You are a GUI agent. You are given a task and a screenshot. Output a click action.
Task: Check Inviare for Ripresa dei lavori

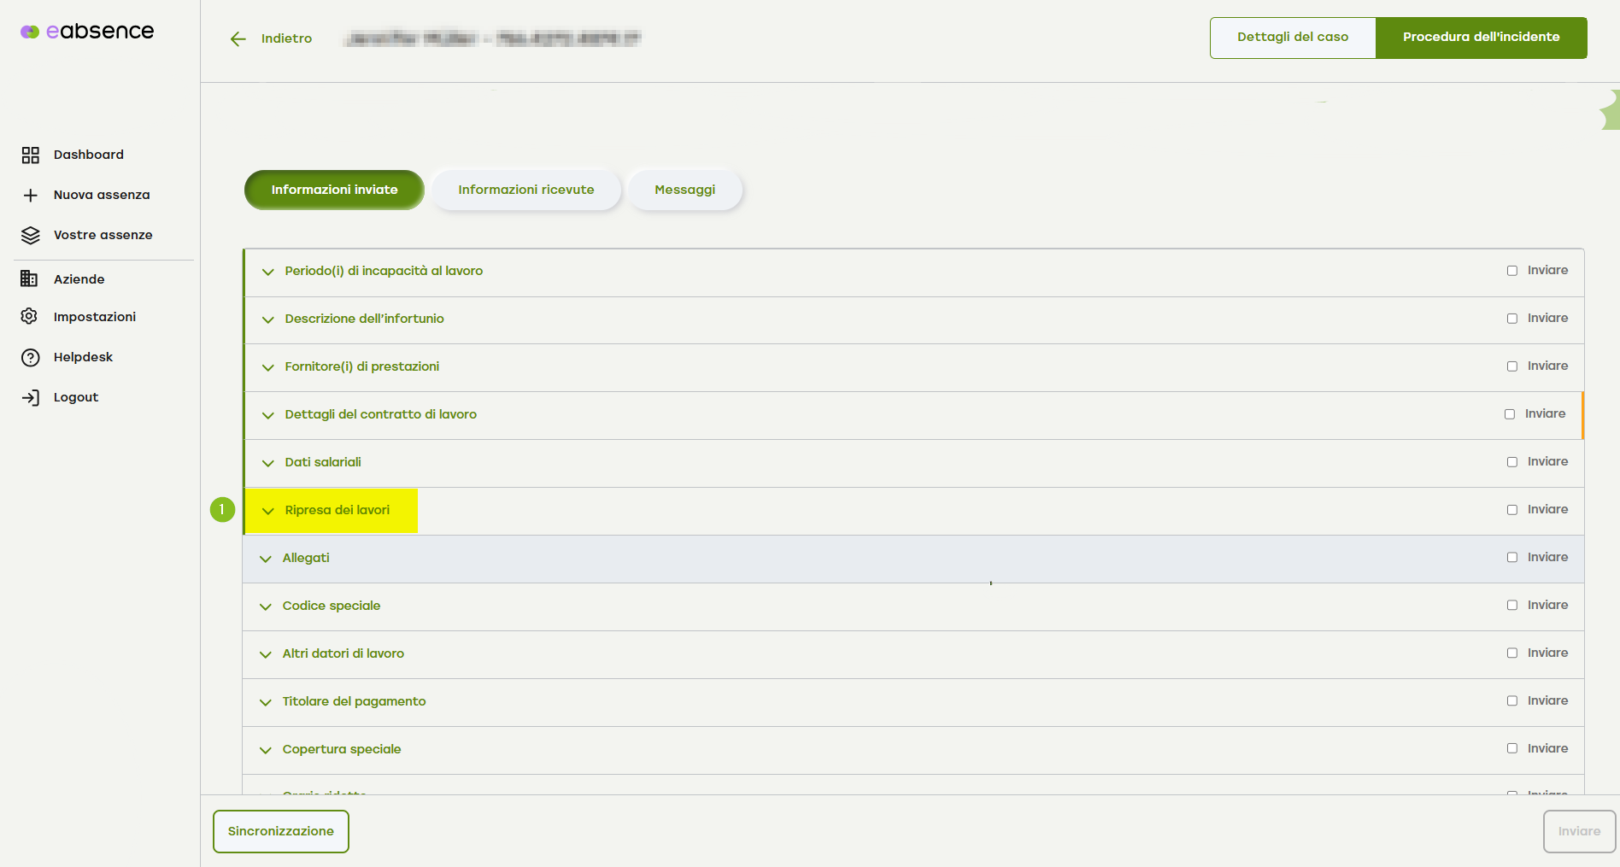1512,510
